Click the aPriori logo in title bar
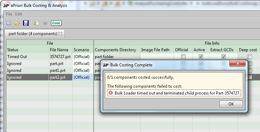The image size is (260, 132). (x=6, y=5)
